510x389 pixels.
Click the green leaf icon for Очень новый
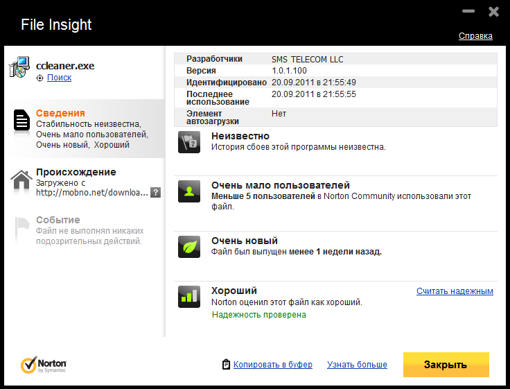(189, 247)
